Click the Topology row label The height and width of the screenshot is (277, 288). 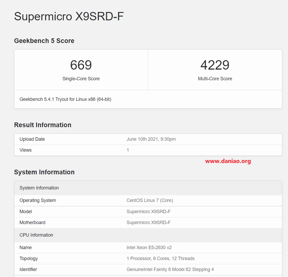29,258
